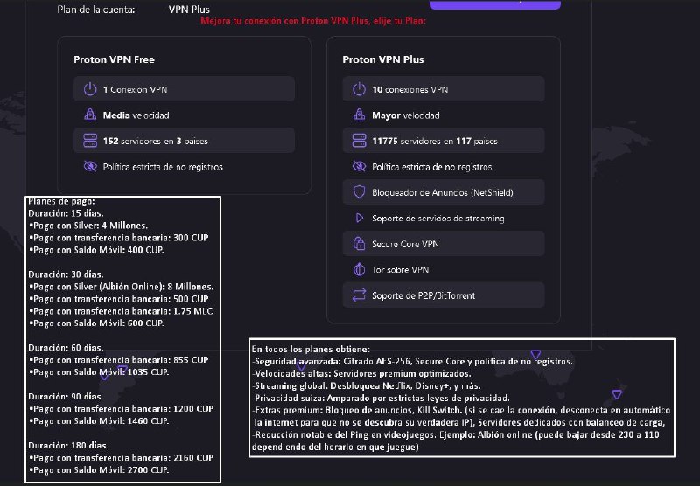Select the server icon beside 11775 servidores
Image resolution: width=700 pixels, height=486 pixels.
pos(360,141)
